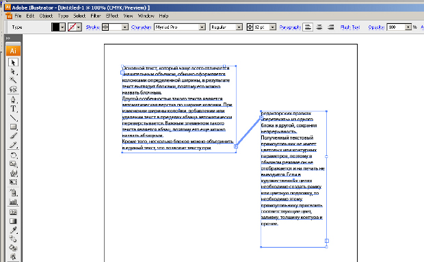Open the black fill color swatch
The width and height of the screenshot is (424, 262).
click(55, 27)
